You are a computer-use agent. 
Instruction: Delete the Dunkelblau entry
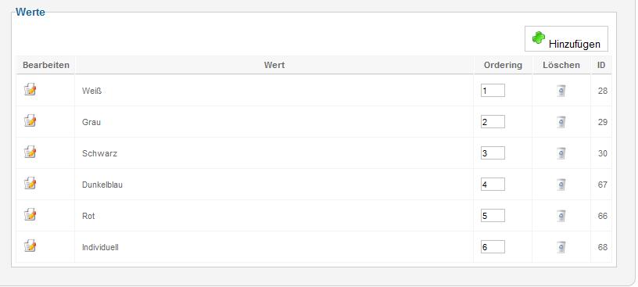pyautogui.click(x=561, y=185)
